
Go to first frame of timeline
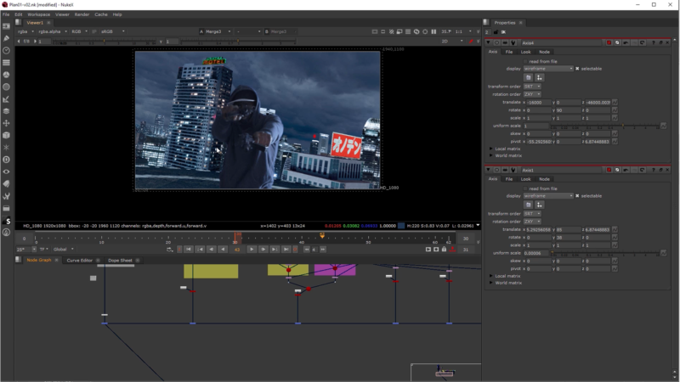[x=189, y=250]
